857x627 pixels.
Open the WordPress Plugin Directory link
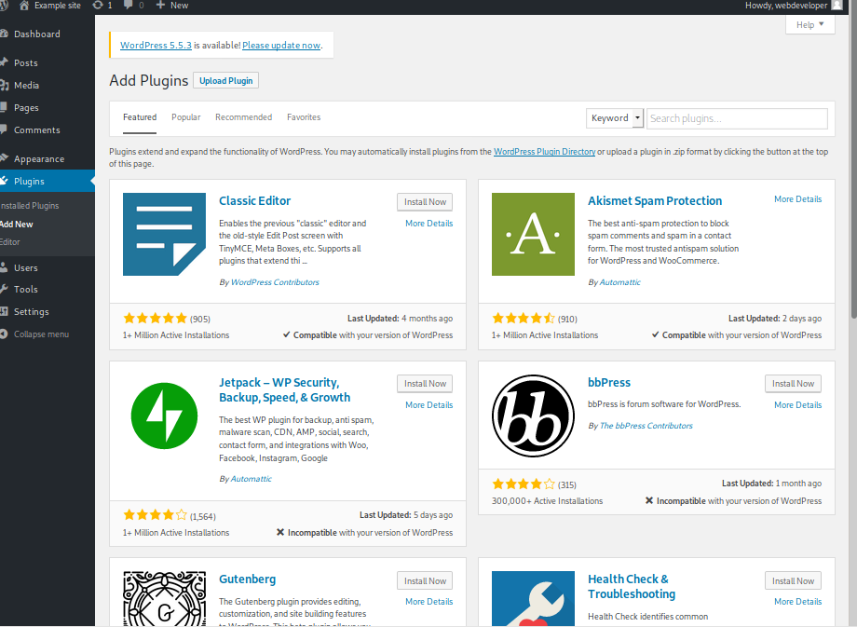(x=544, y=152)
